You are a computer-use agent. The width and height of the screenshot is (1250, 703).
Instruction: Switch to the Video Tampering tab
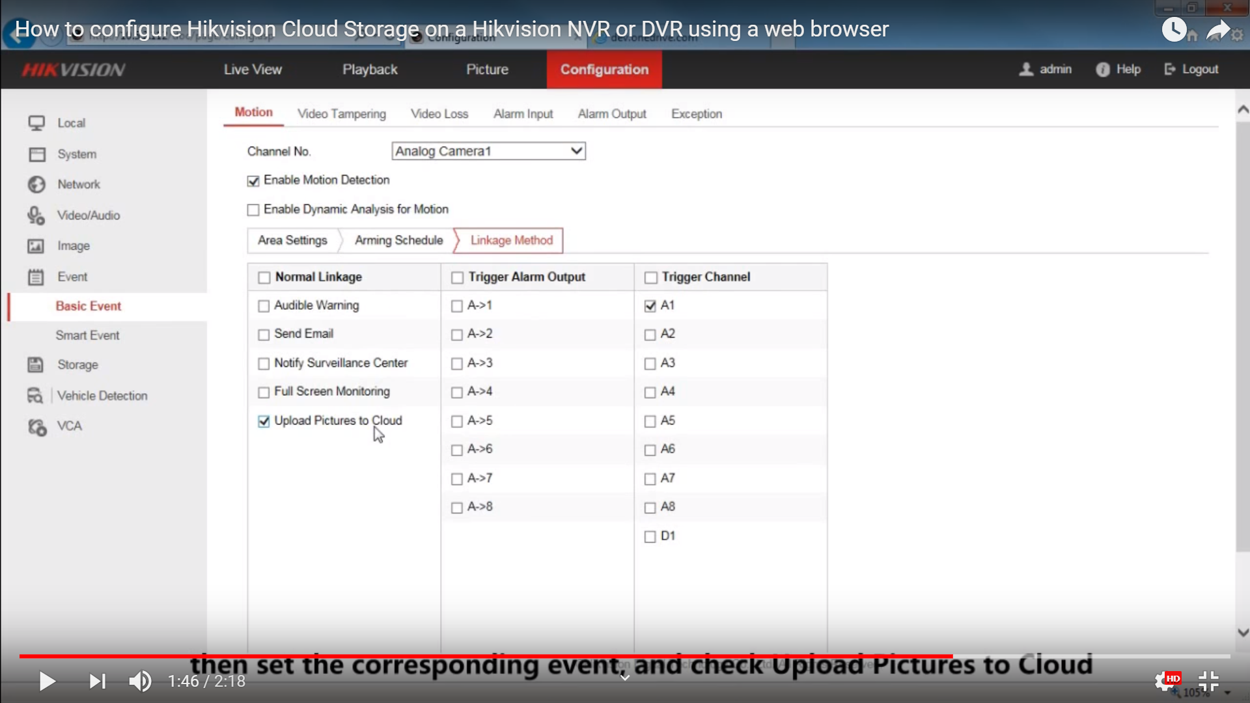tap(341, 114)
